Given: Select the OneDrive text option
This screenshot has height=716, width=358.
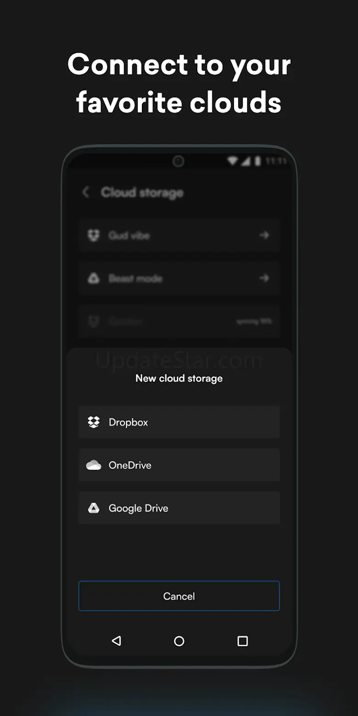Looking at the screenshot, I should point(130,465).
